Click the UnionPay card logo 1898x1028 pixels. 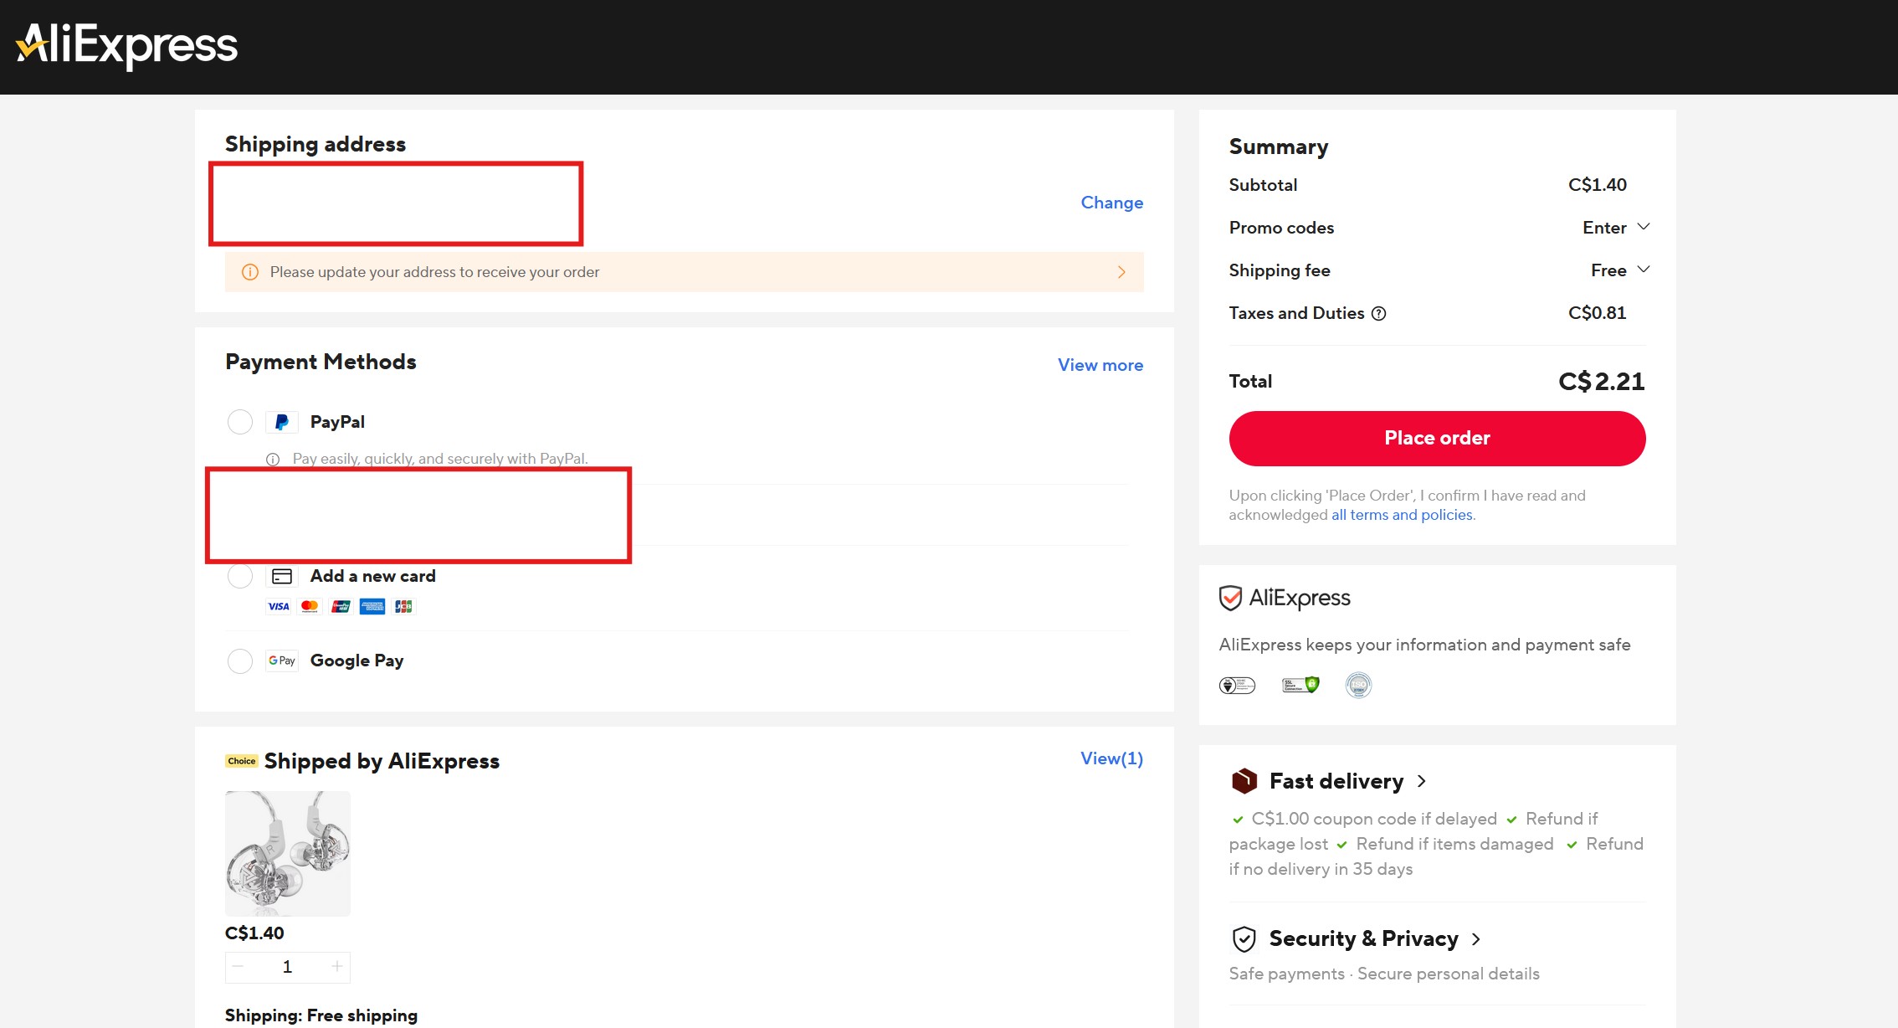point(341,606)
